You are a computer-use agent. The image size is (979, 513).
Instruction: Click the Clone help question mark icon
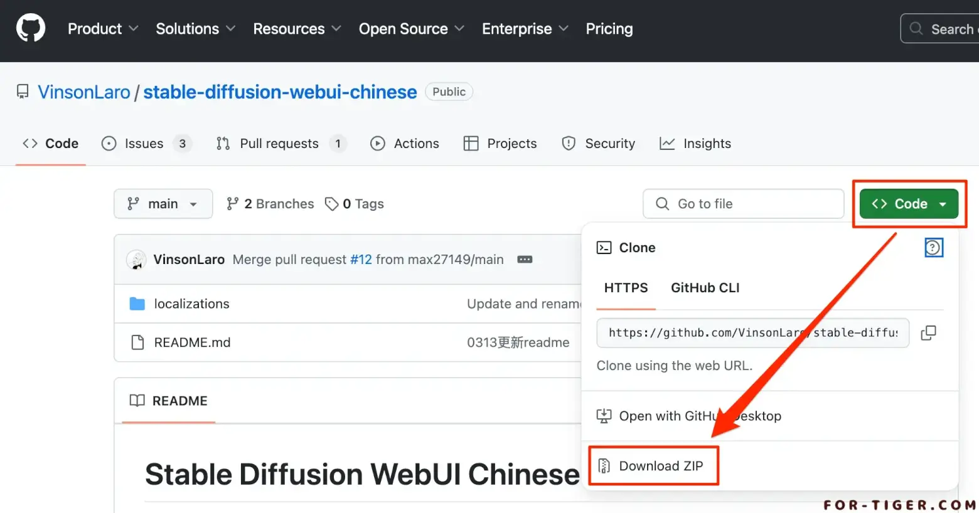click(x=934, y=248)
